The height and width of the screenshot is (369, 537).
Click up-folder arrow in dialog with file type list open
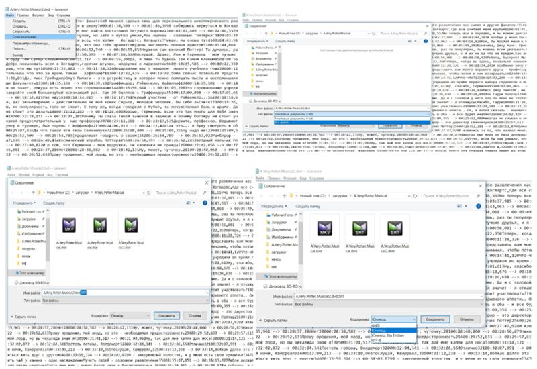click(266, 33)
